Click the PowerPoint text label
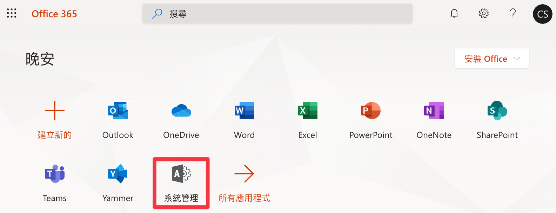The height and width of the screenshot is (213, 556). point(371,135)
